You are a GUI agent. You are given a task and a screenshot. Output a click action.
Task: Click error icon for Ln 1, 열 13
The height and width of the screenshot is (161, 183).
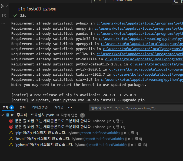11,127
